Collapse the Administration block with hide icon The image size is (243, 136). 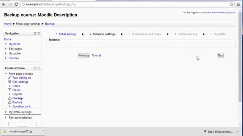pyautogui.click(x=35, y=68)
